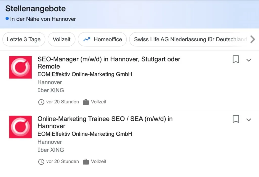The image size is (259, 177).
Task: Click clock icon in Trainee listing
Action: coord(41,162)
